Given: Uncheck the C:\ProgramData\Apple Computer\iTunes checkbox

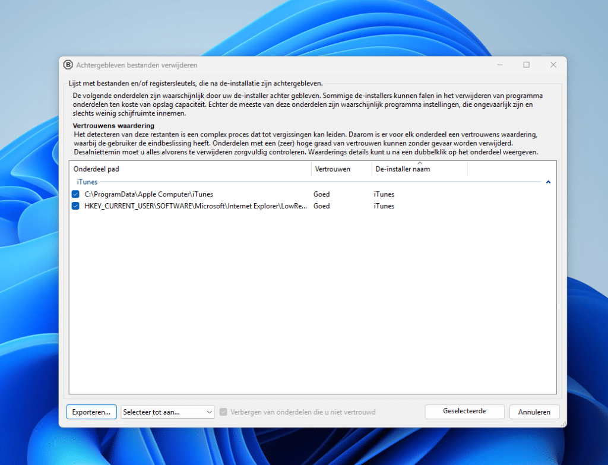Looking at the screenshot, I should click(x=75, y=194).
